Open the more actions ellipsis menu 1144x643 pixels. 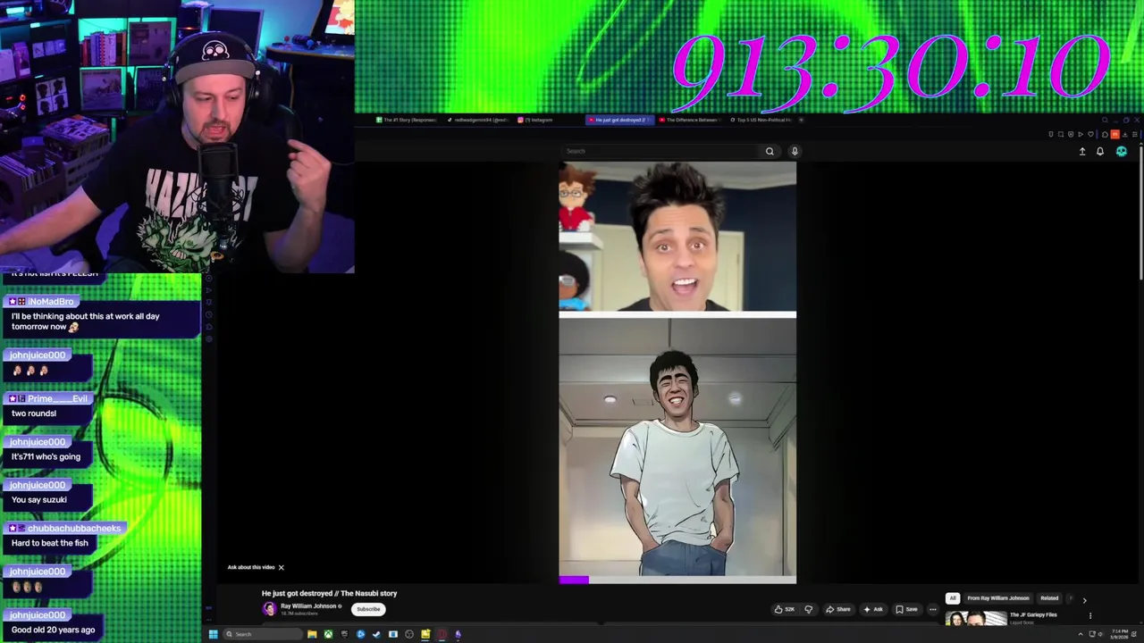click(933, 609)
